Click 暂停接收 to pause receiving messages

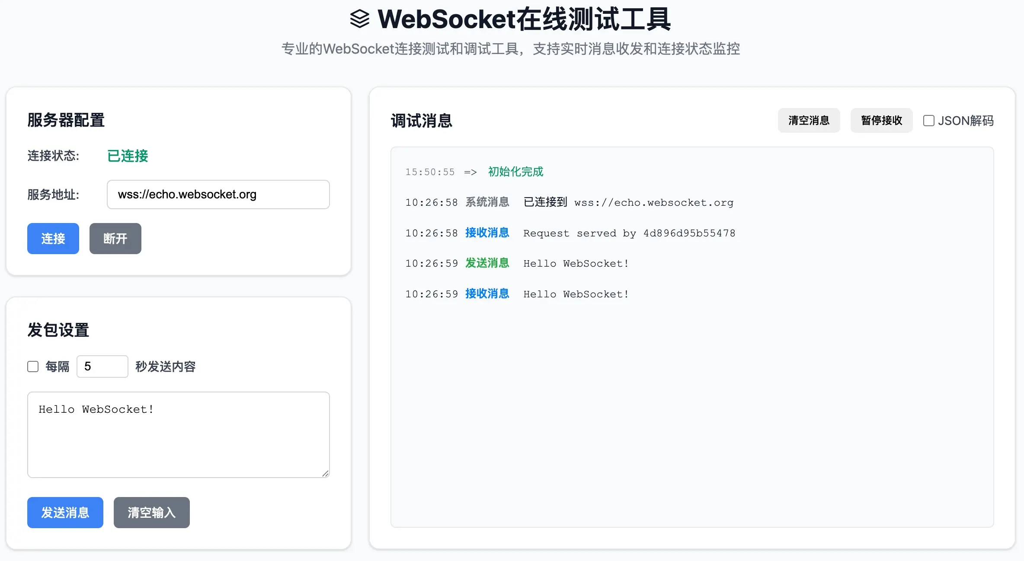[x=881, y=121]
